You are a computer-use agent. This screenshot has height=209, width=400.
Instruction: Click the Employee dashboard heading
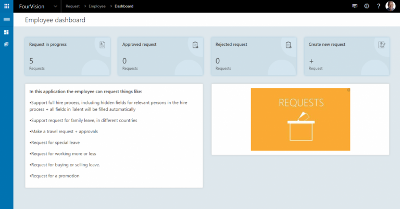55,20
